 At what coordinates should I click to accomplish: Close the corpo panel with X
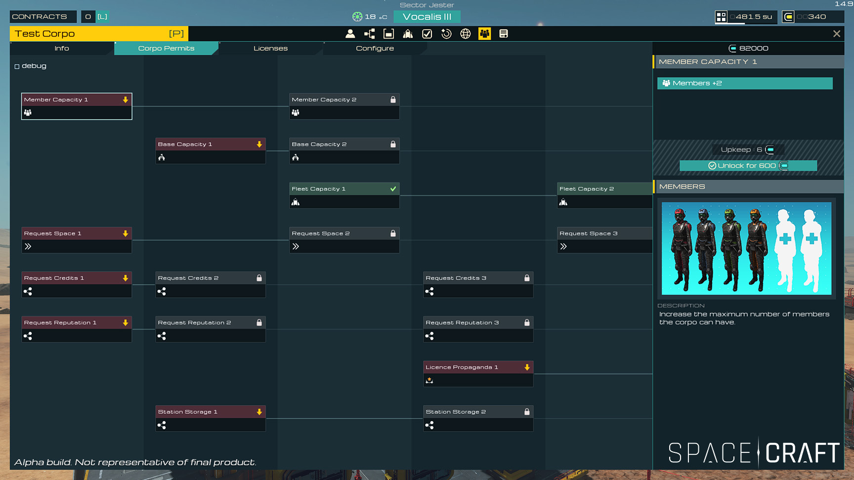click(x=836, y=34)
